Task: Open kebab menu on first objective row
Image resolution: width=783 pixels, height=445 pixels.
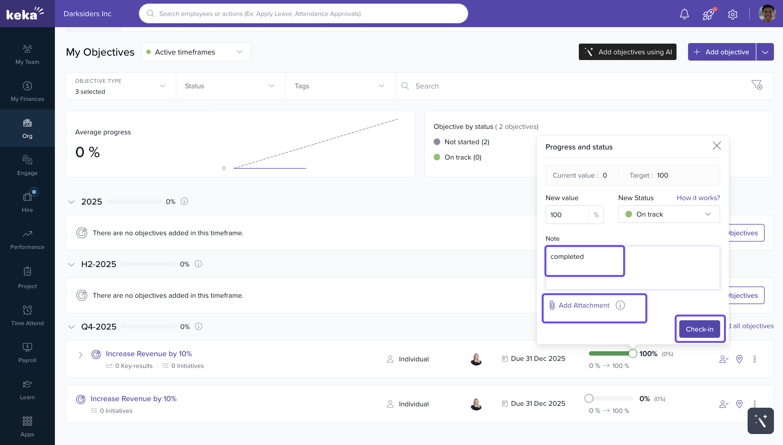Action: 754,359
